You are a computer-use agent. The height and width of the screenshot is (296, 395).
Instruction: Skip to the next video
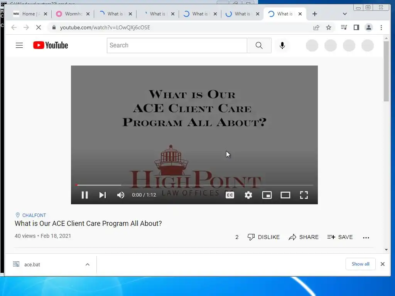coord(103,195)
